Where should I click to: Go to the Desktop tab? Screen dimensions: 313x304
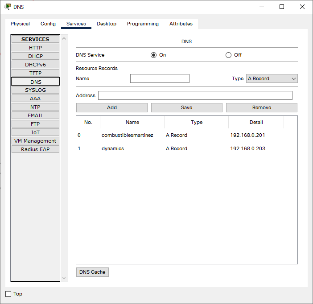[107, 24]
